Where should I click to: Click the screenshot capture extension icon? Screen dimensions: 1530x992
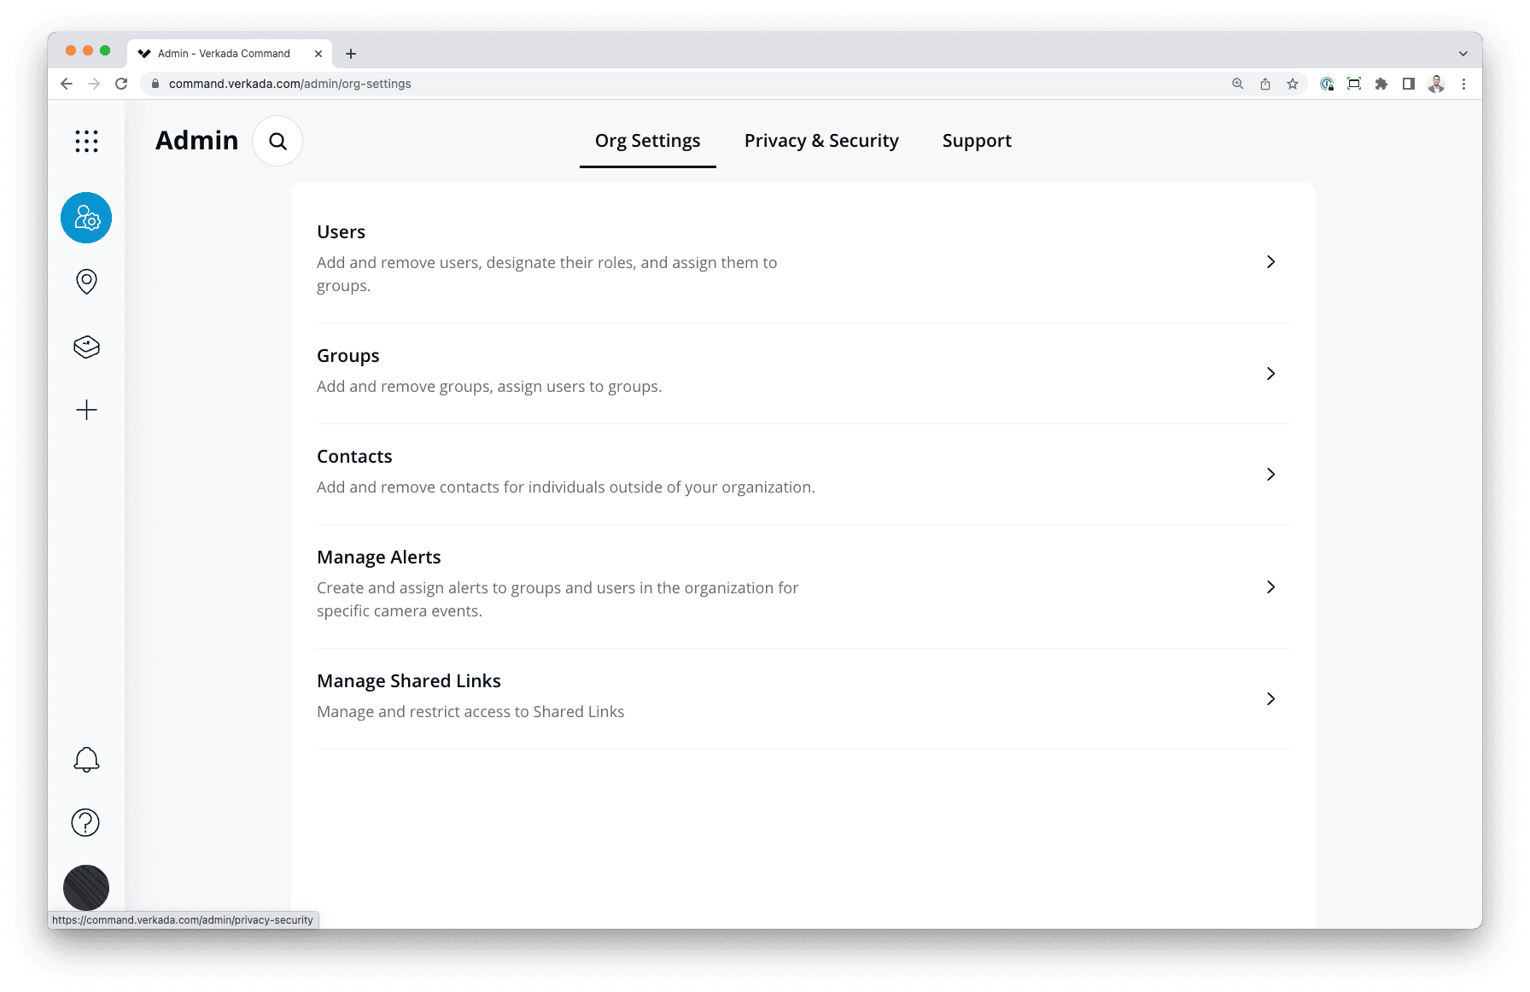(1354, 84)
